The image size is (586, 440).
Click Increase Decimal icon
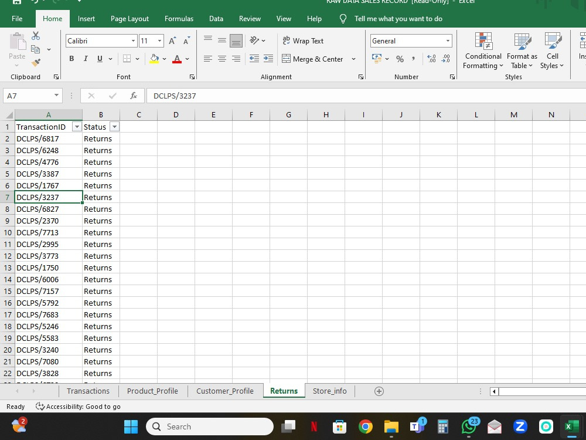pos(431,59)
